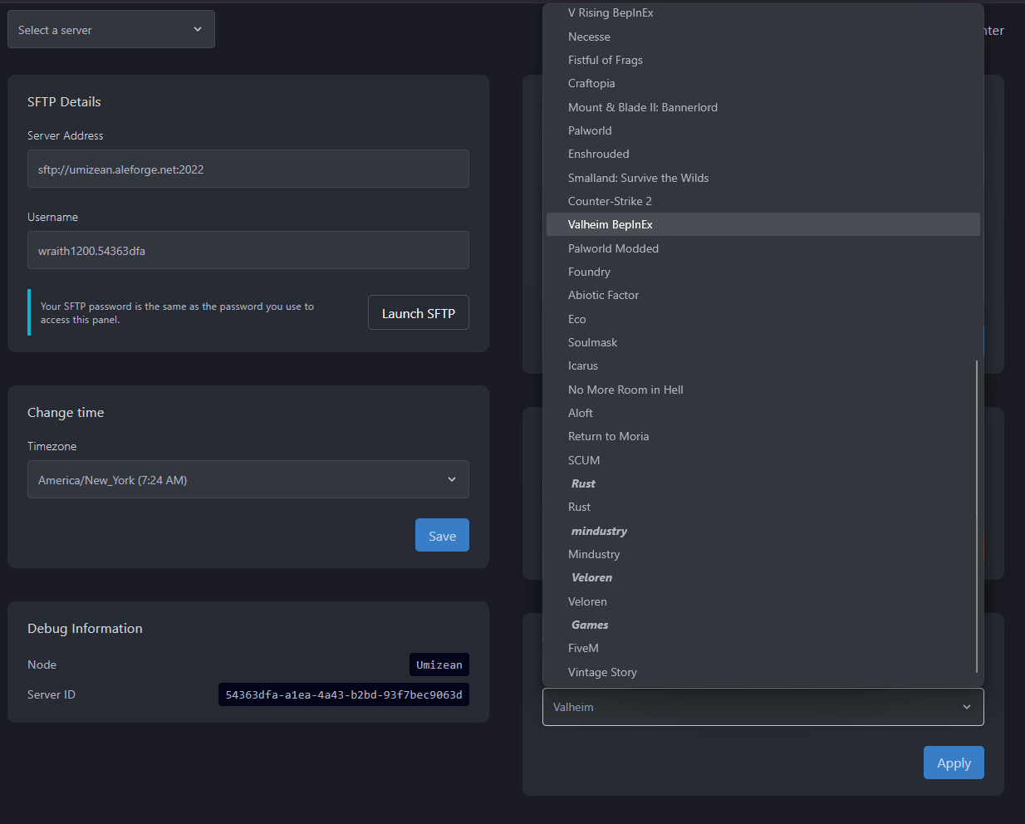Pick Vintage Story in the dropdown list
Screen dimensions: 1025x824
pyautogui.click(x=602, y=672)
